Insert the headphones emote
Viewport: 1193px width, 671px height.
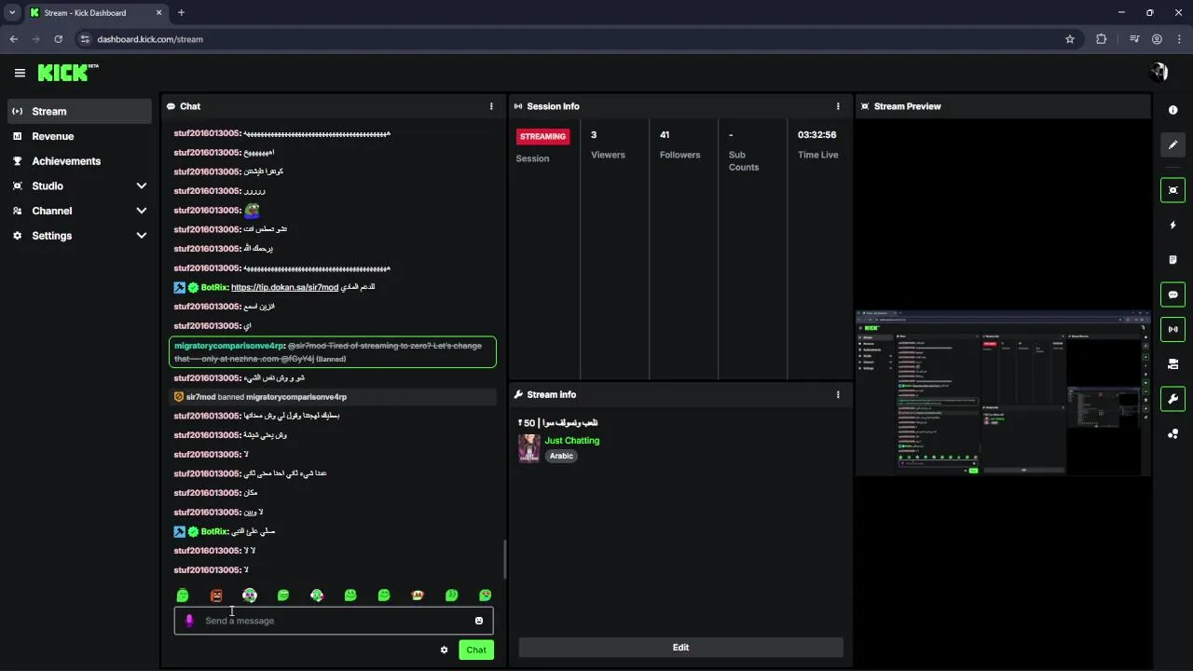click(x=250, y=595)
